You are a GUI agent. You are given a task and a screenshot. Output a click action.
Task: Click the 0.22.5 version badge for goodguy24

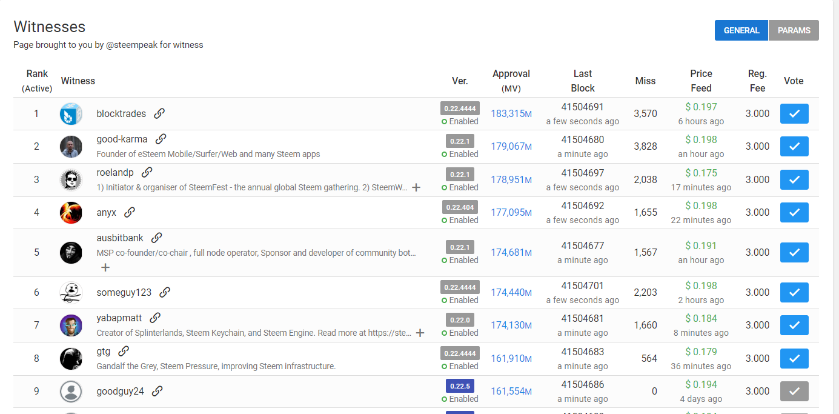(x=460, y=386)
